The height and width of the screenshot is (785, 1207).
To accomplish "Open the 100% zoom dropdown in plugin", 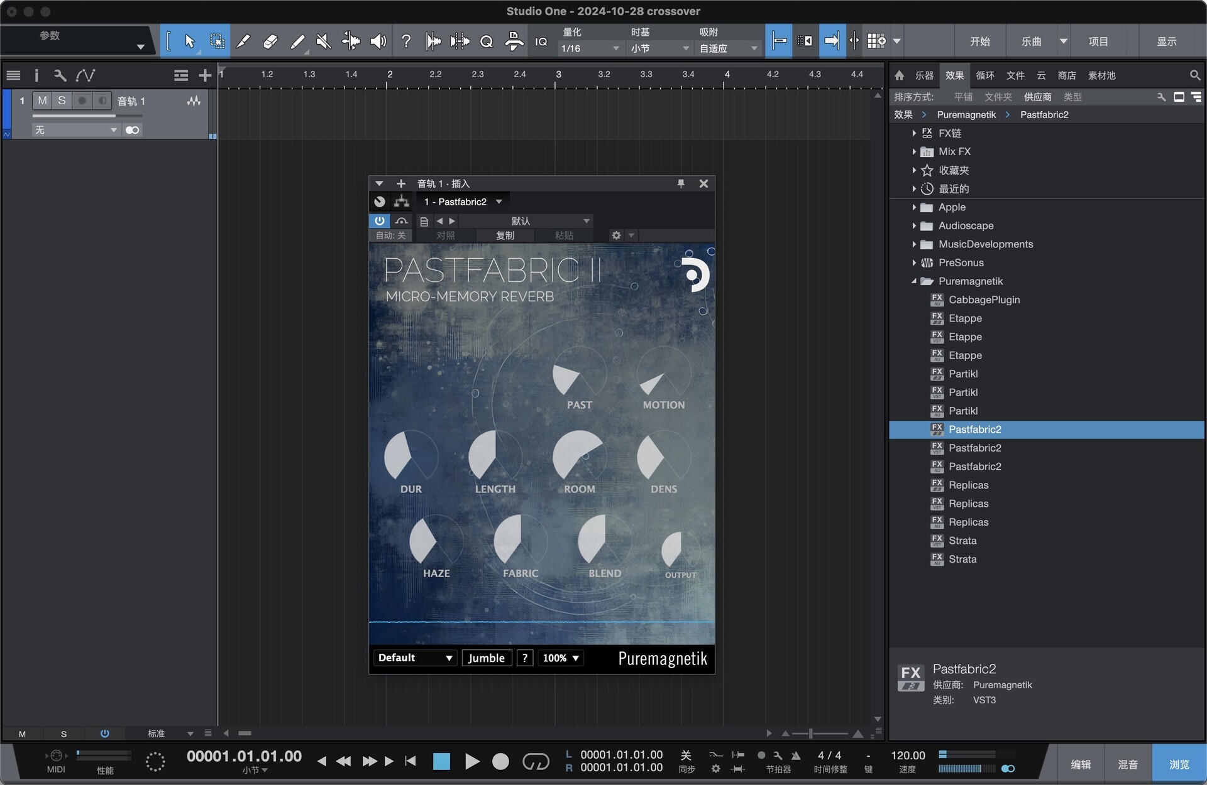I will (x=561, y=658).
